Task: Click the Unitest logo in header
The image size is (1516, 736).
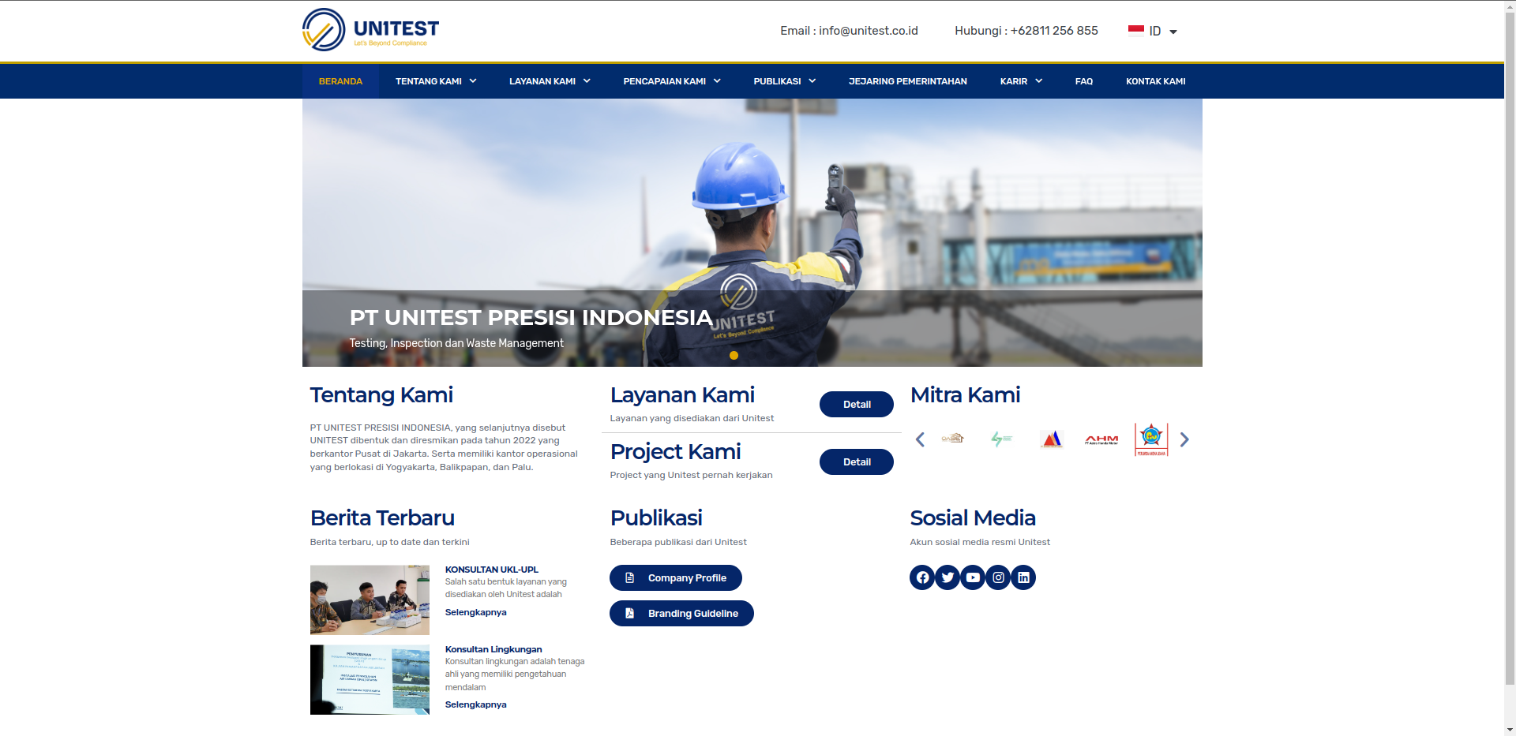Action: click(x=370, y=30)
